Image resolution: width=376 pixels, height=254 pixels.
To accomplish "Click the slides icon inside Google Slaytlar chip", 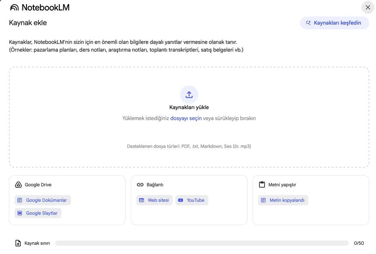I will (20, 213).
